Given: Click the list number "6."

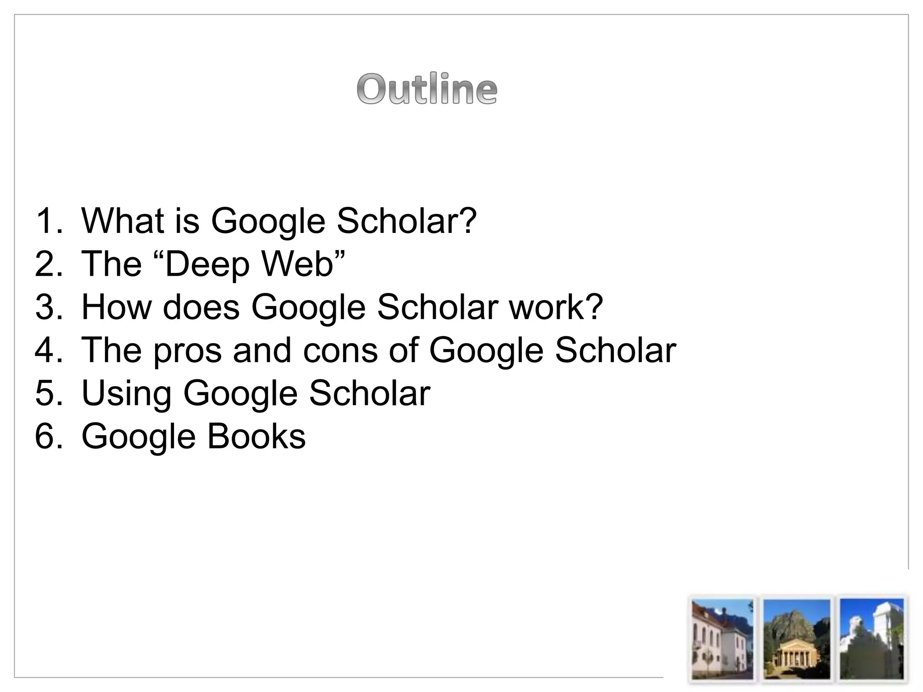Looking at the screenshot, I should [49, 436].
